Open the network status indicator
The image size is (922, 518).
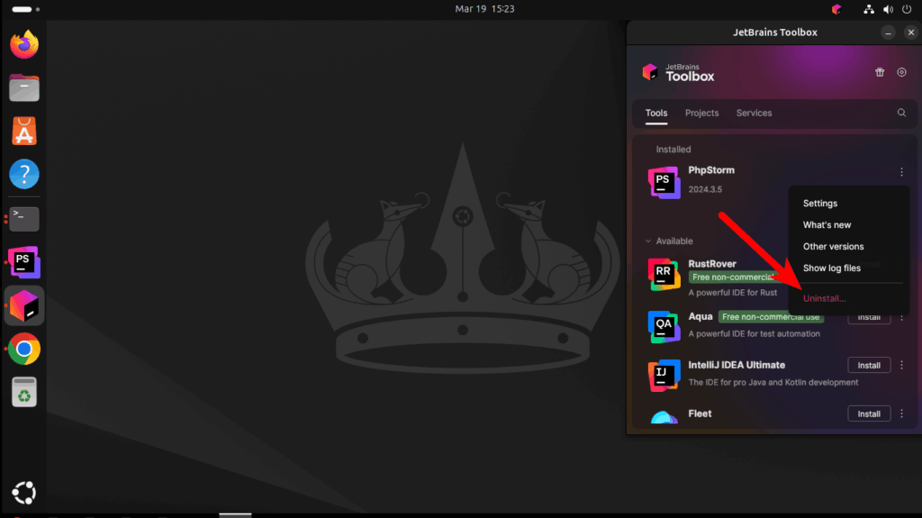pos(869,9)
